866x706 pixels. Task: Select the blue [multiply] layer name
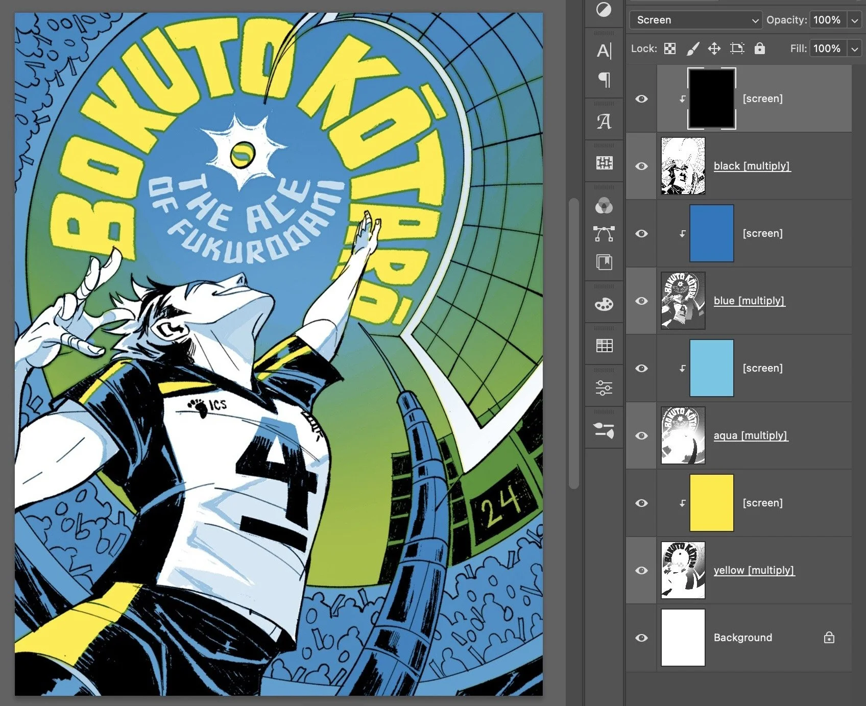point(749,301)
